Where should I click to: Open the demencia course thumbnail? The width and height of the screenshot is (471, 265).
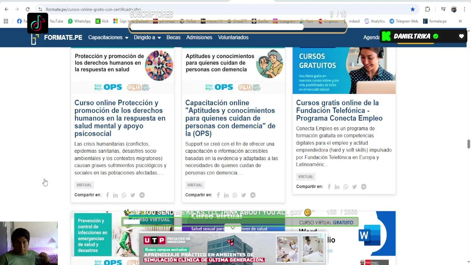click(x=233, y=70)
